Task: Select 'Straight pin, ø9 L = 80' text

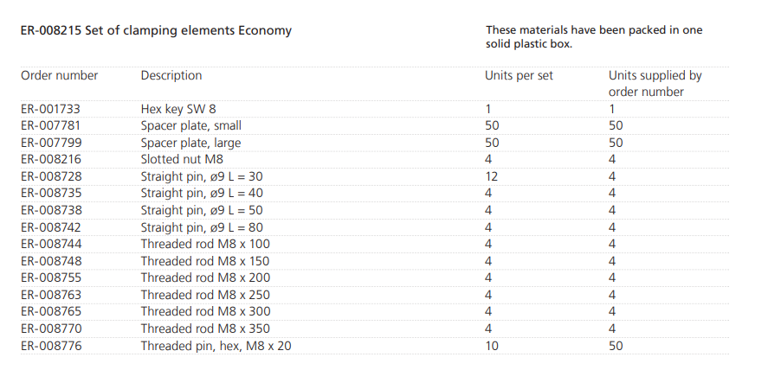Action: pyautogui.click(x=202, y=227)
